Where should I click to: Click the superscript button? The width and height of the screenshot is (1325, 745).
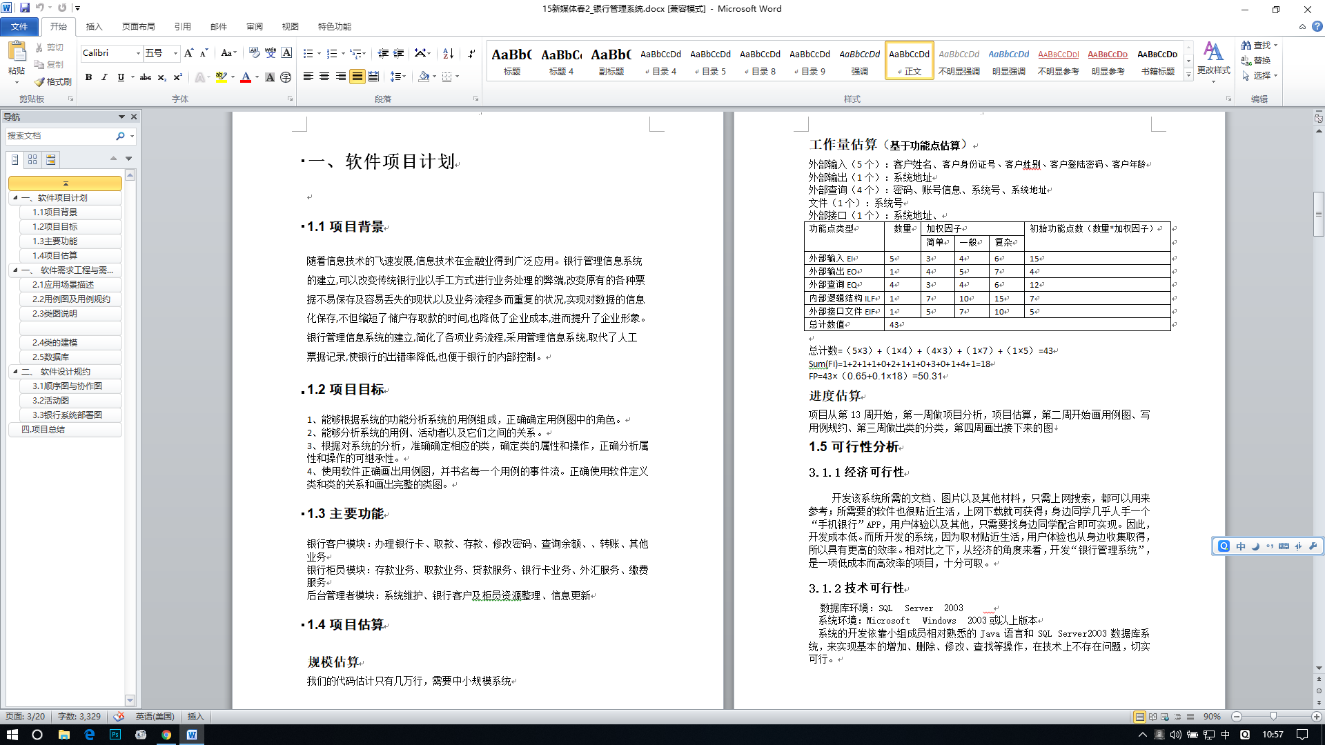pos(177,77)
